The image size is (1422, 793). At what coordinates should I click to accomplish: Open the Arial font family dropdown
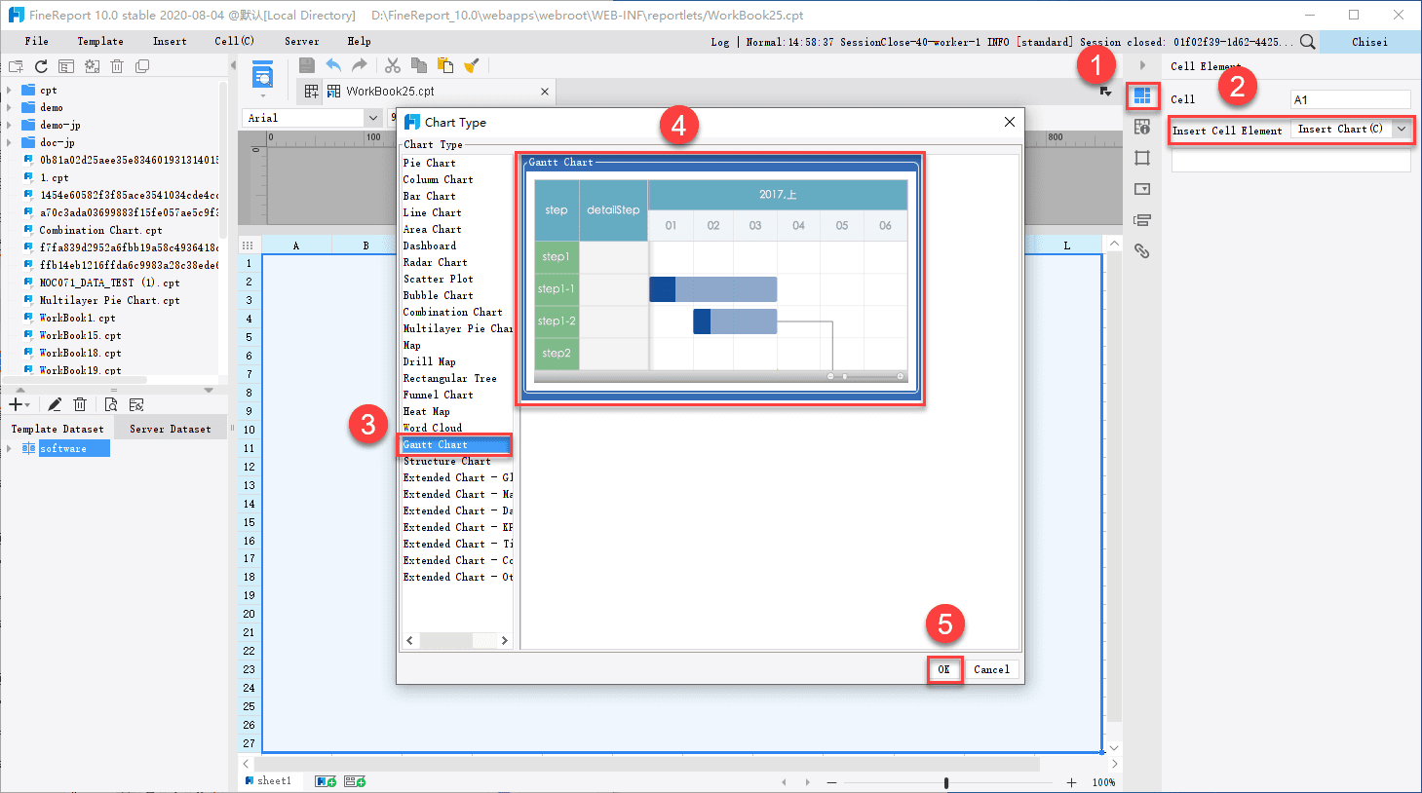tap(372, 117)
